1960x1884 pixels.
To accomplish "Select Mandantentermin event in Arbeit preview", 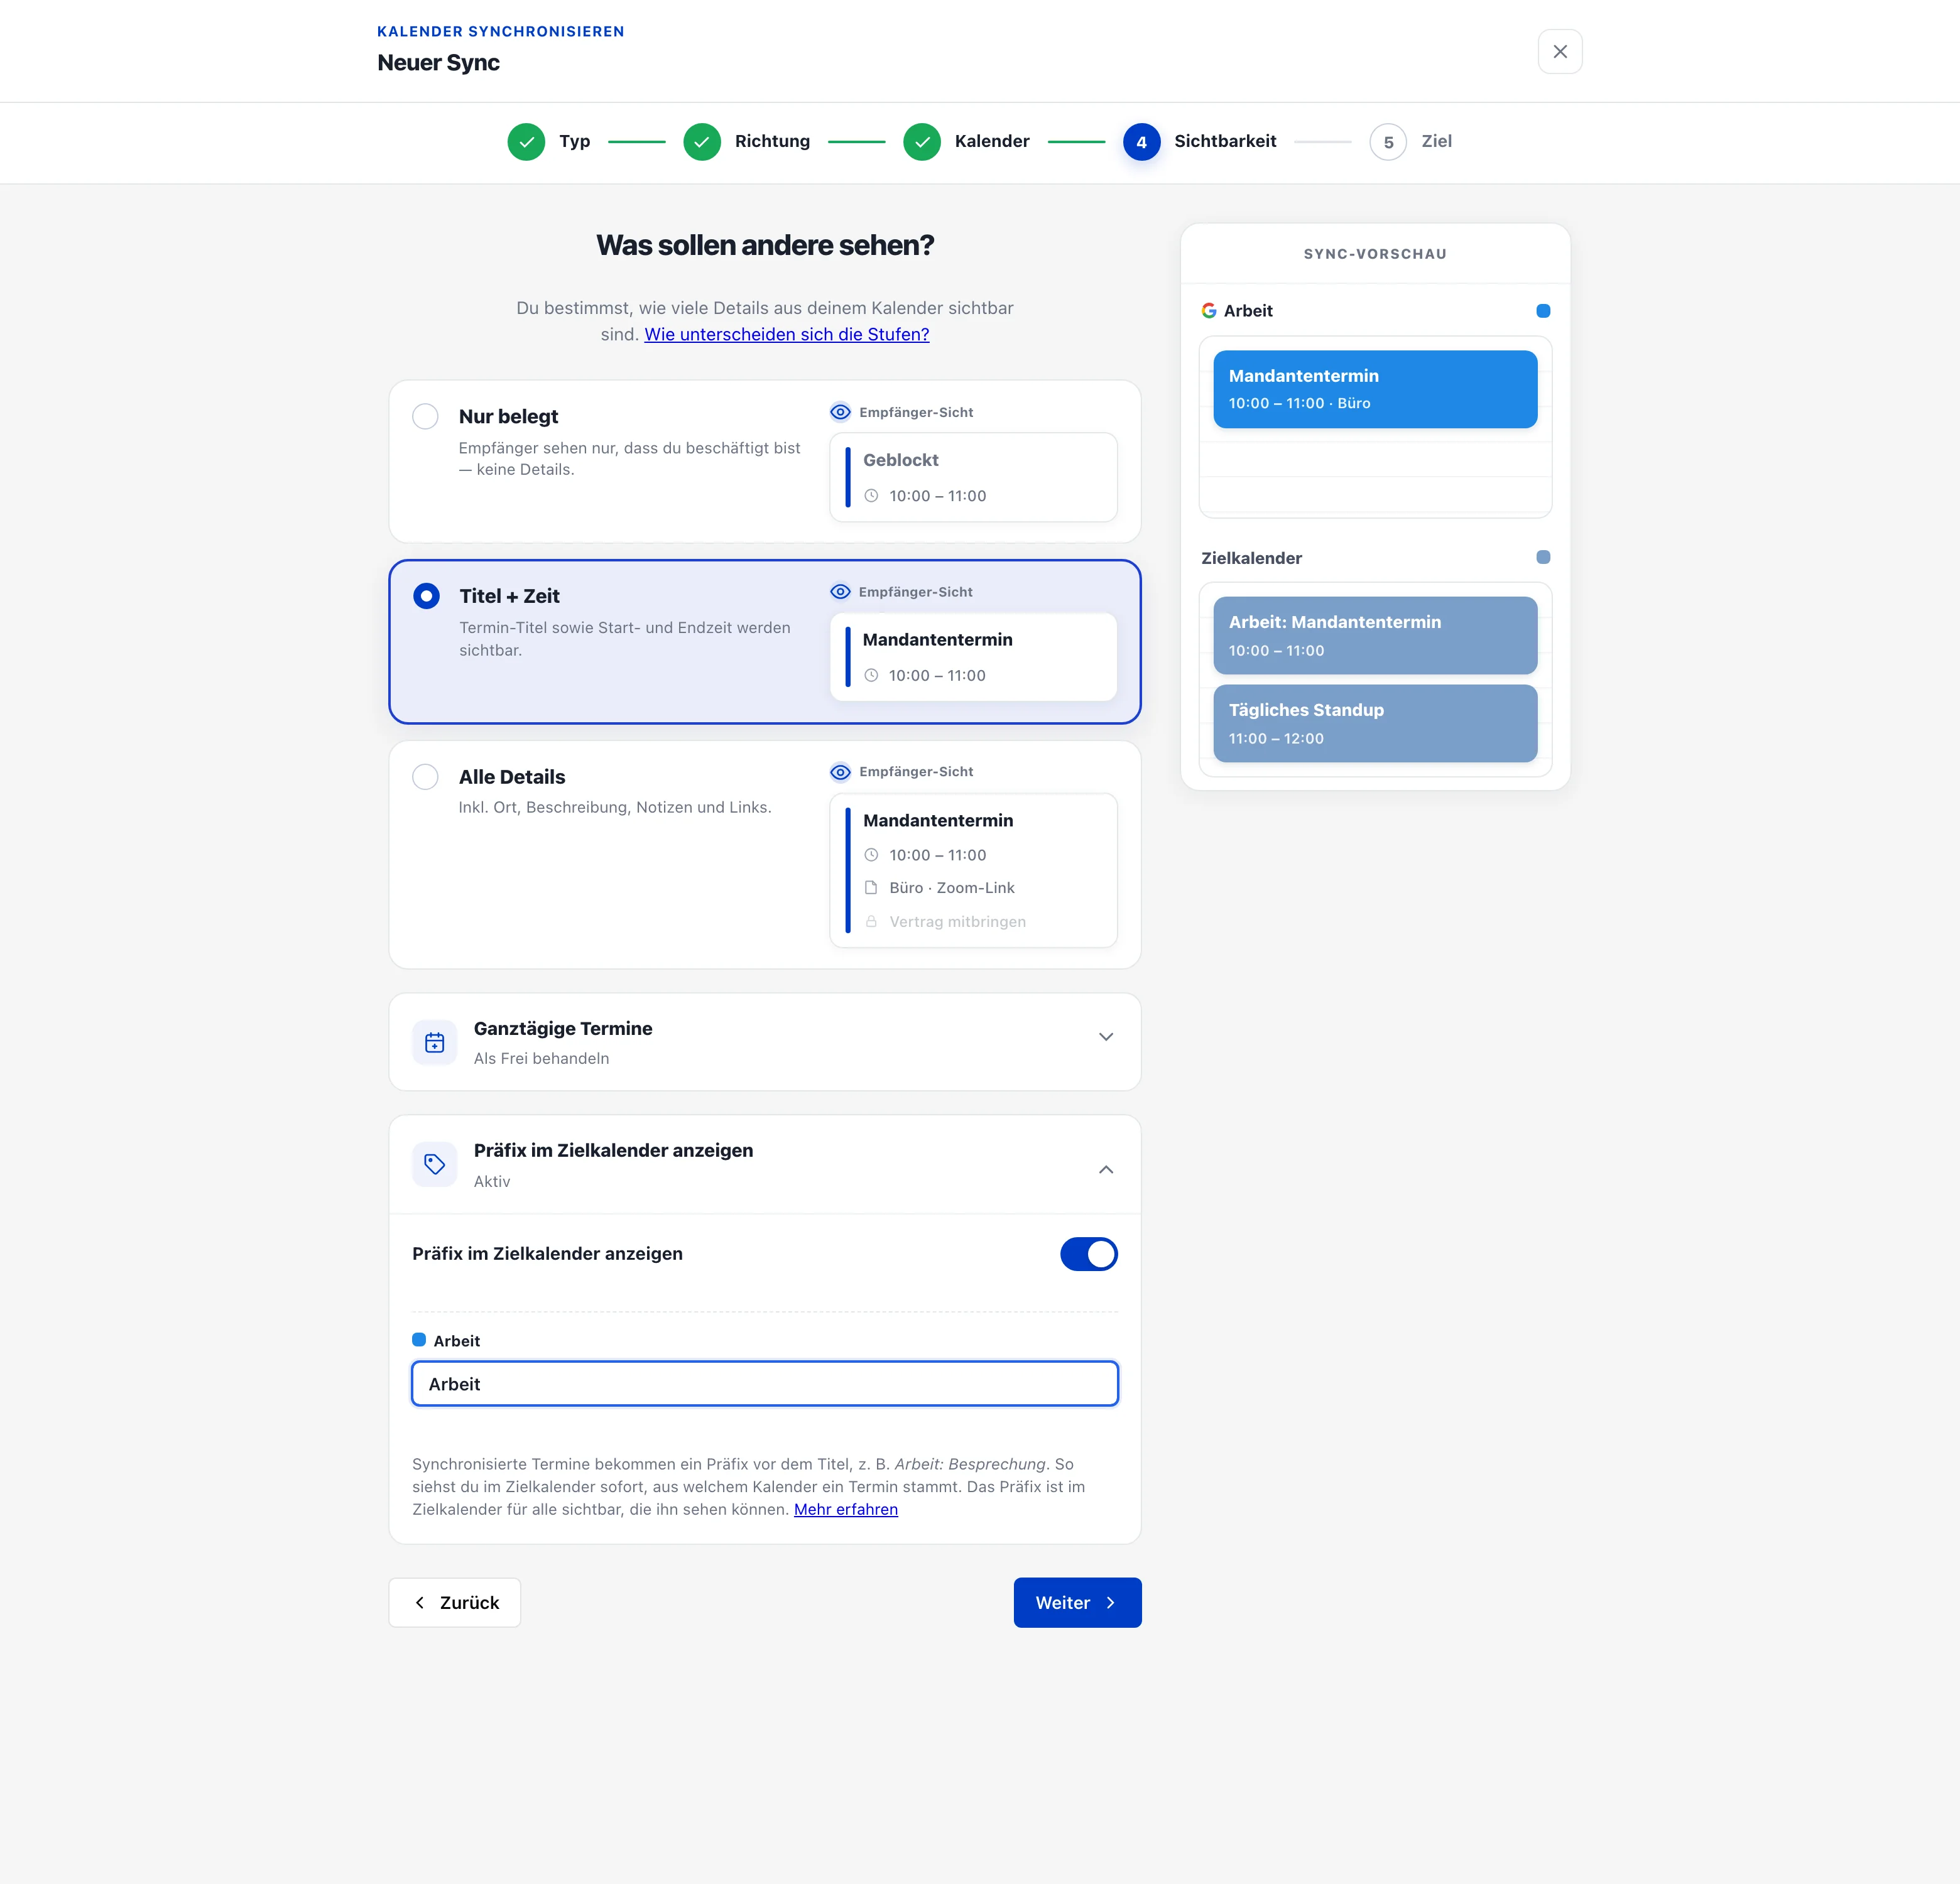I will tap(1375, 389).
